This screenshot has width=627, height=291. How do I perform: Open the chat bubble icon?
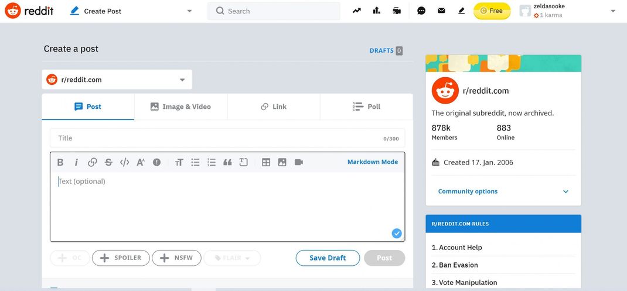tap(421, 11)
